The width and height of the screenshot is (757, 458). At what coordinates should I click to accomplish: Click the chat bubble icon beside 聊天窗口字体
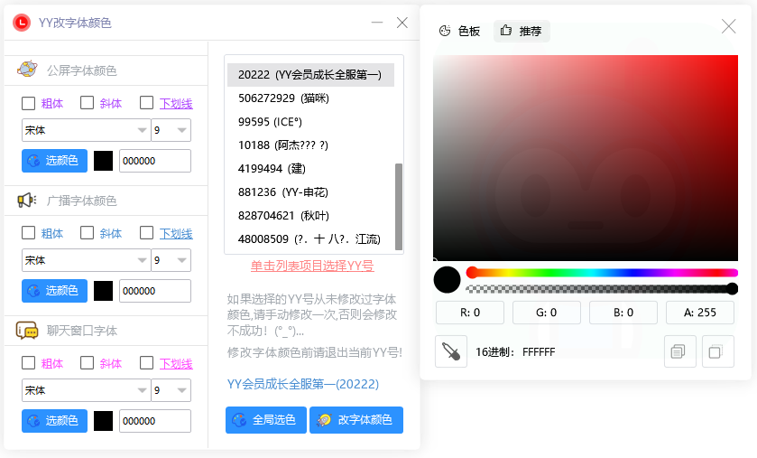point(26,331)
